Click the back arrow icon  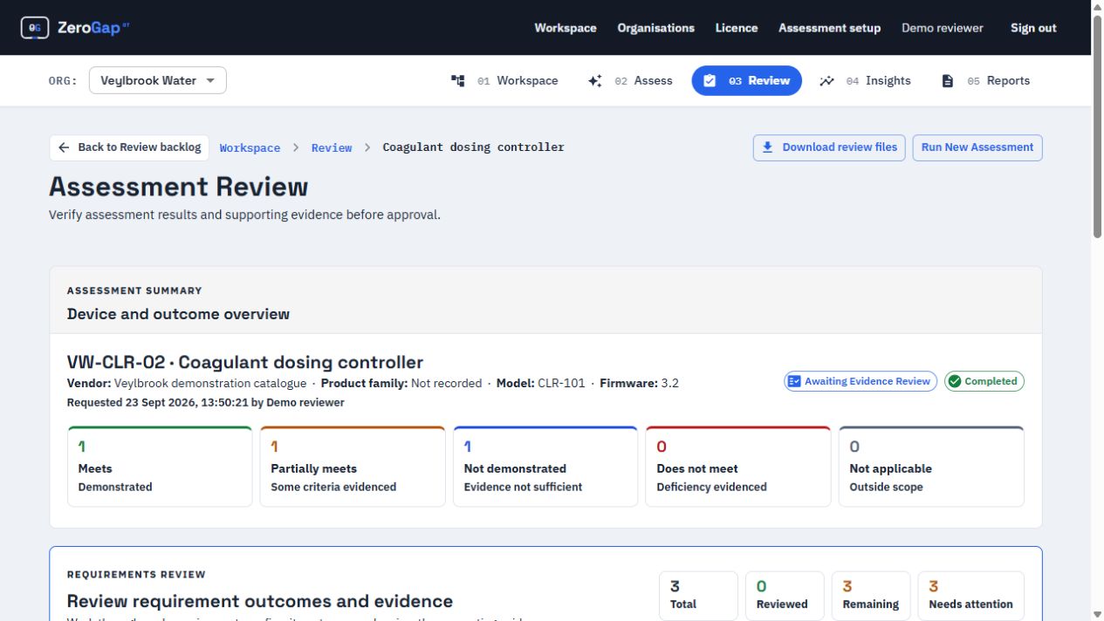(x=64, y=147)
